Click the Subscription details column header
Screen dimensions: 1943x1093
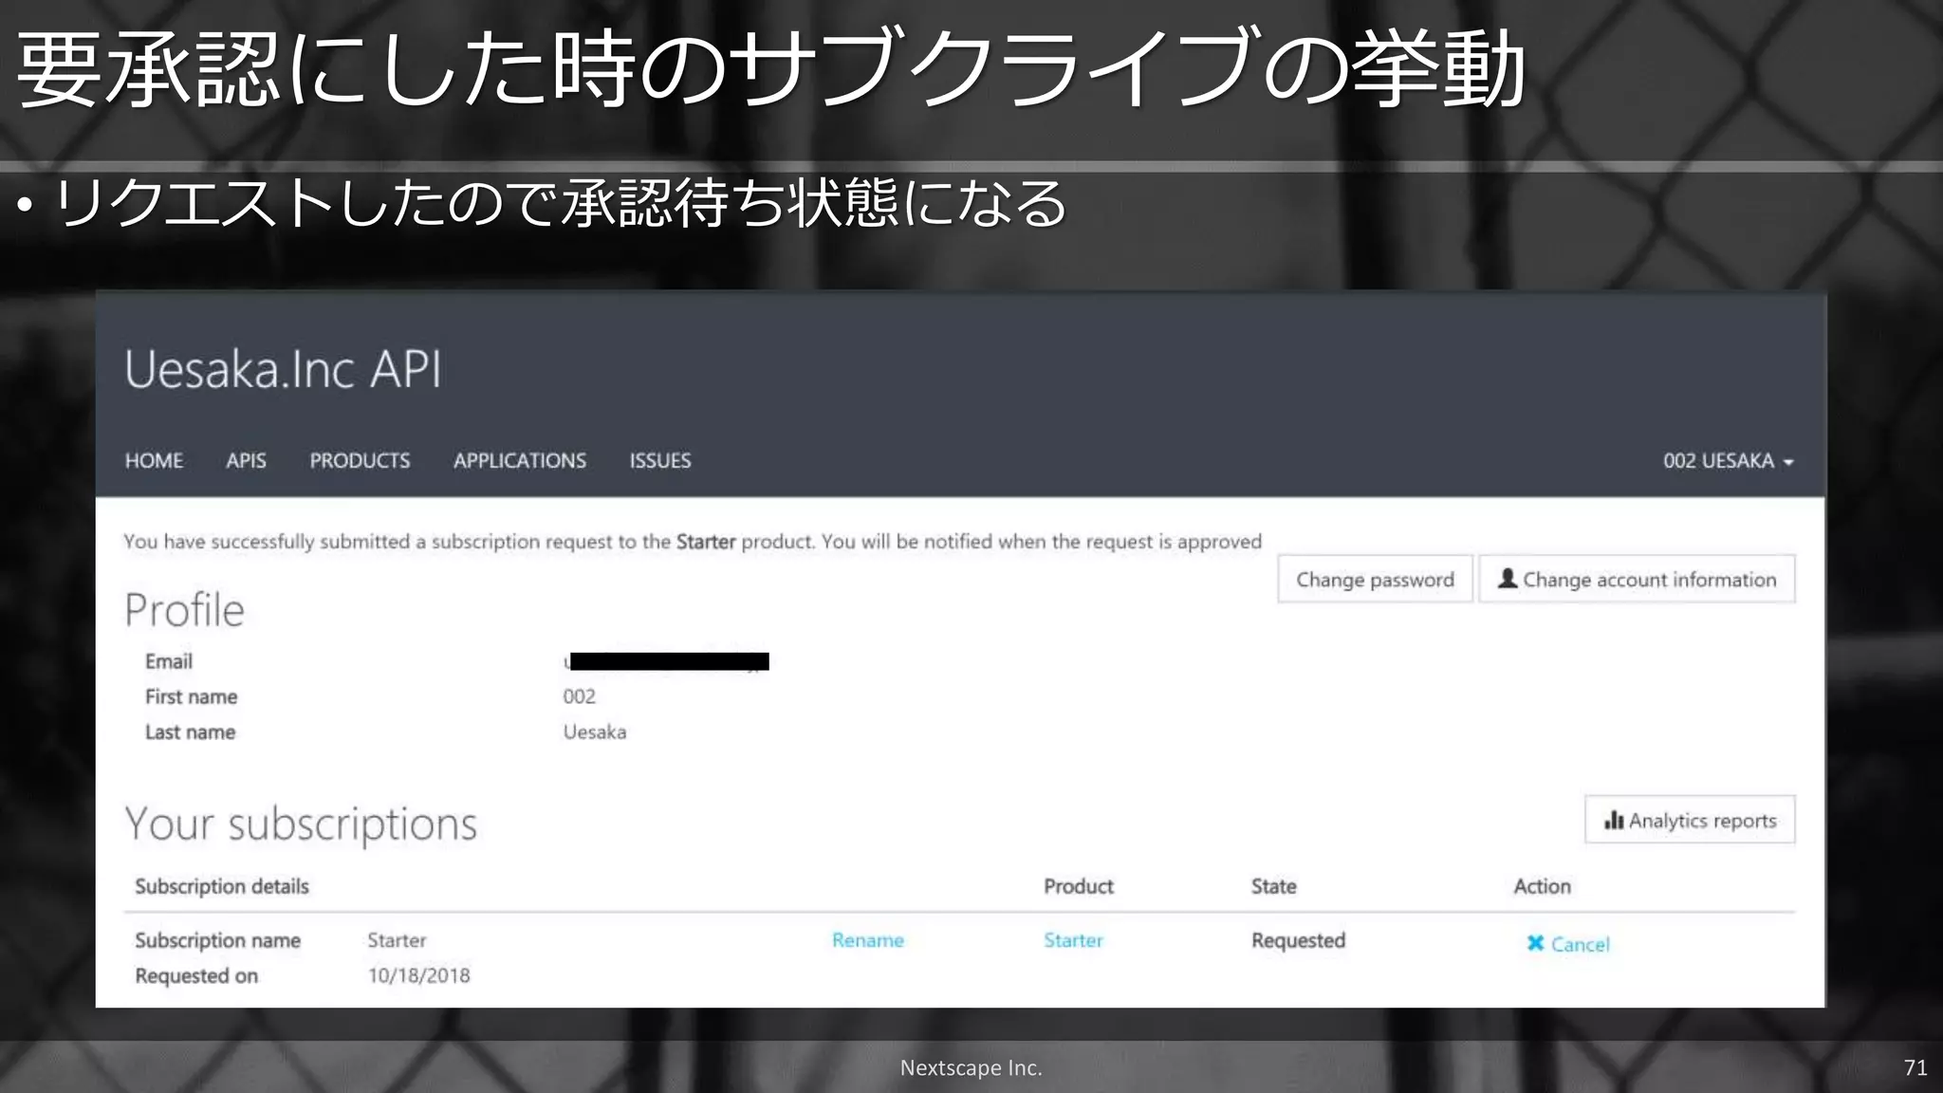point(222,886)
